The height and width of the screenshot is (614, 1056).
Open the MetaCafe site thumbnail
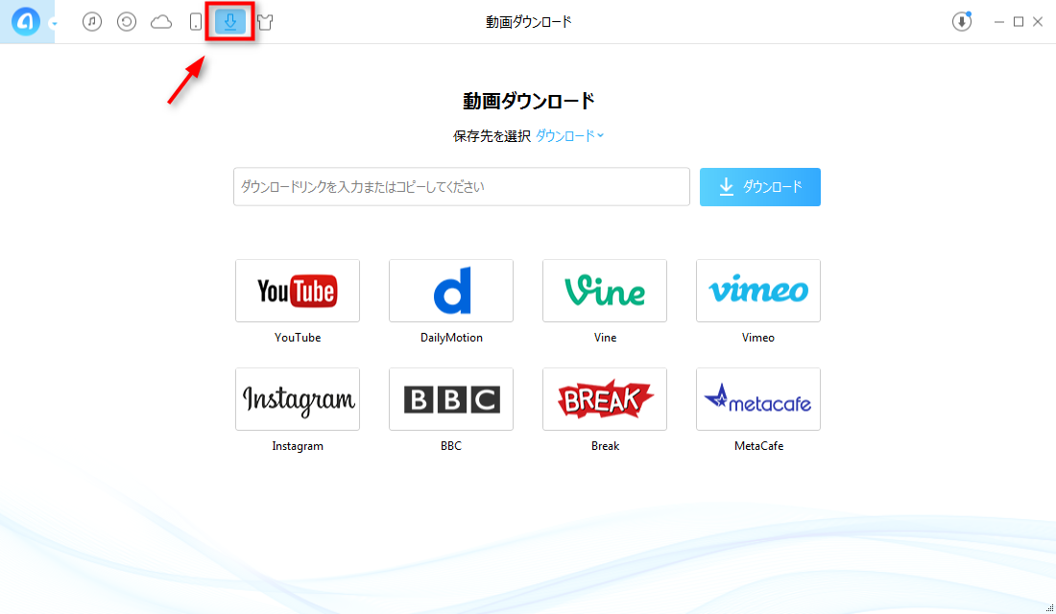(x=758, y=399)
